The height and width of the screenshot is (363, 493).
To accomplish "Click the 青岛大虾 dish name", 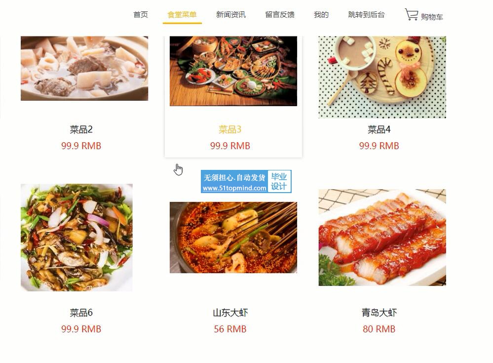I will click(379, 313).
